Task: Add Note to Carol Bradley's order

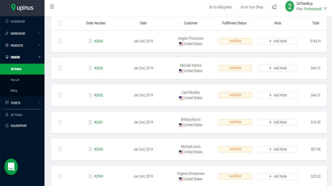Action: click(x=278, y=95)
